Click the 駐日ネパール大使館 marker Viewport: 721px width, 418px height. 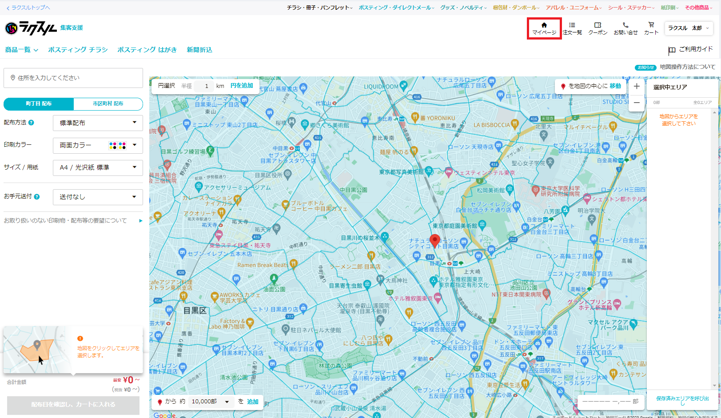tap(286, 329)
